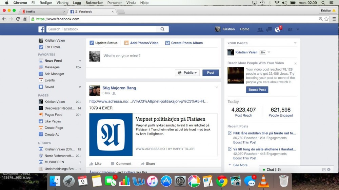Open VLC cone in the Dock
Screen dimensions: 339x190
coord(263,181)
